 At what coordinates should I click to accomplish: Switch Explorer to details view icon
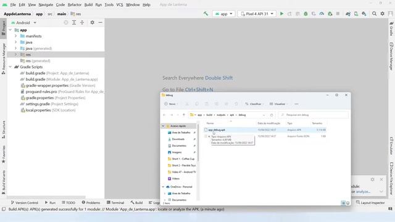[x=343, y=203]
